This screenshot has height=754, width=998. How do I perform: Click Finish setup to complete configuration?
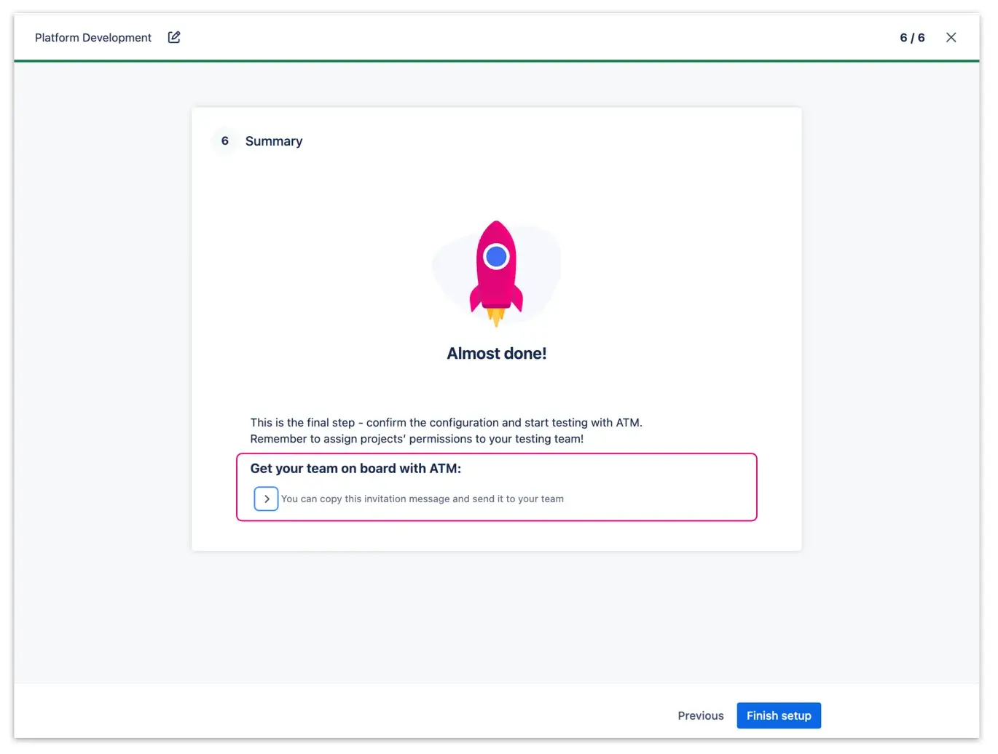pyautogui.click(x=779, y=715)
